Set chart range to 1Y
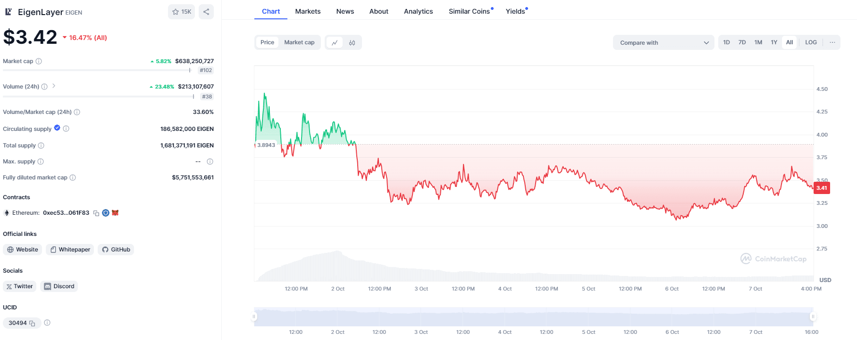Image resolution: width=857 pixels, height=340 pixels. (x=774, y=42)
